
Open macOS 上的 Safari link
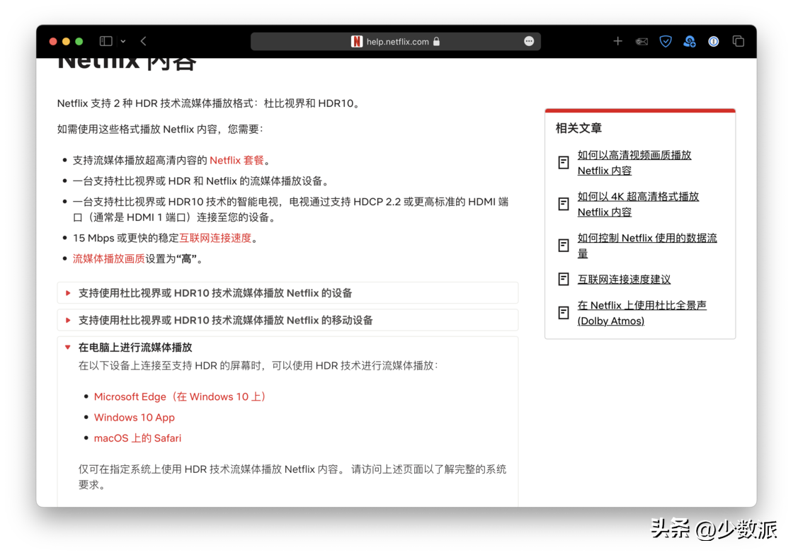pyautogui.click(x=137, y=438)
